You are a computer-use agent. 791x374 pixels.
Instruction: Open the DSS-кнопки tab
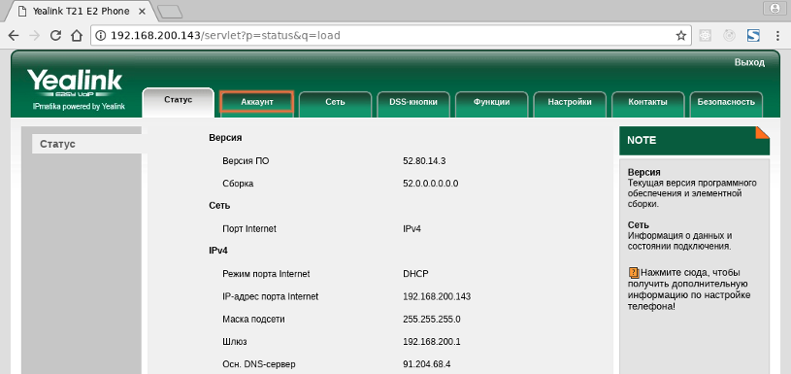click(x=413, y=104)
